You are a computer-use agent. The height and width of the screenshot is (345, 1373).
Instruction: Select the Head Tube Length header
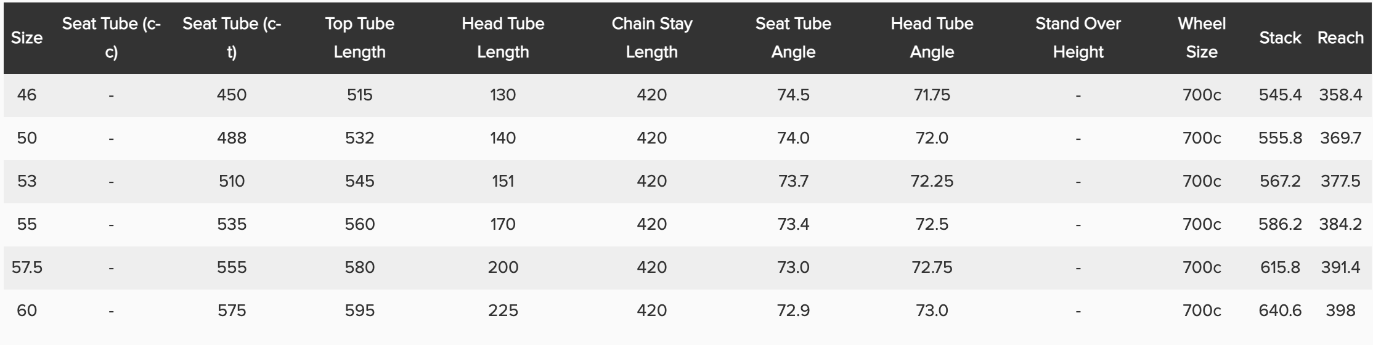pyautogui.click(x=503, y=38)
